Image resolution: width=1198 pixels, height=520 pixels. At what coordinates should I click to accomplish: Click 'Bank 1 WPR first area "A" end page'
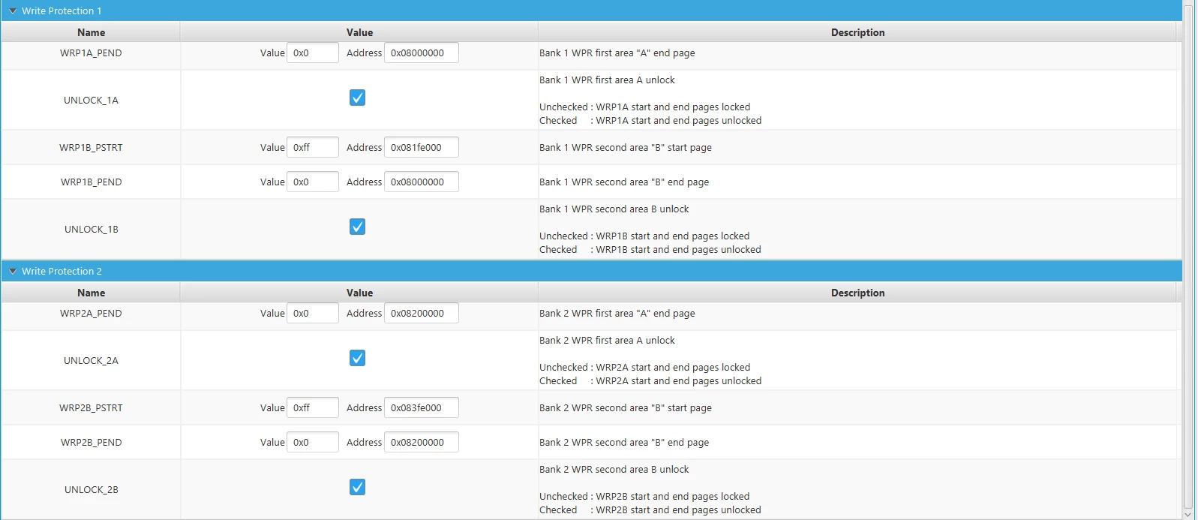(617, 53)
